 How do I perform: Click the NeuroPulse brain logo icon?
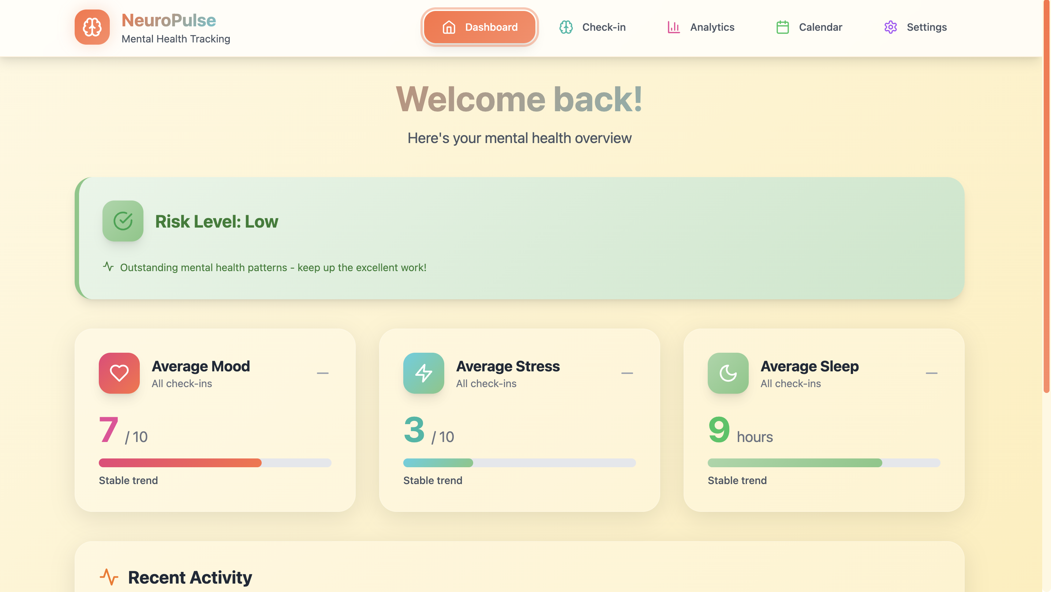click(x=92, y=27)
